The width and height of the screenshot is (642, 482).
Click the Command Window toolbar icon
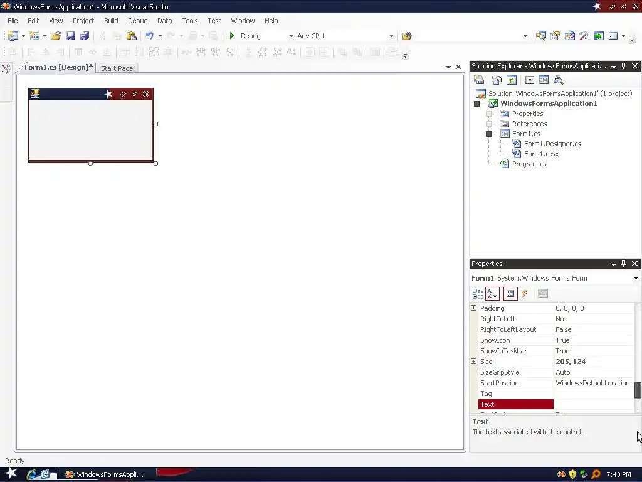(613, 36)
